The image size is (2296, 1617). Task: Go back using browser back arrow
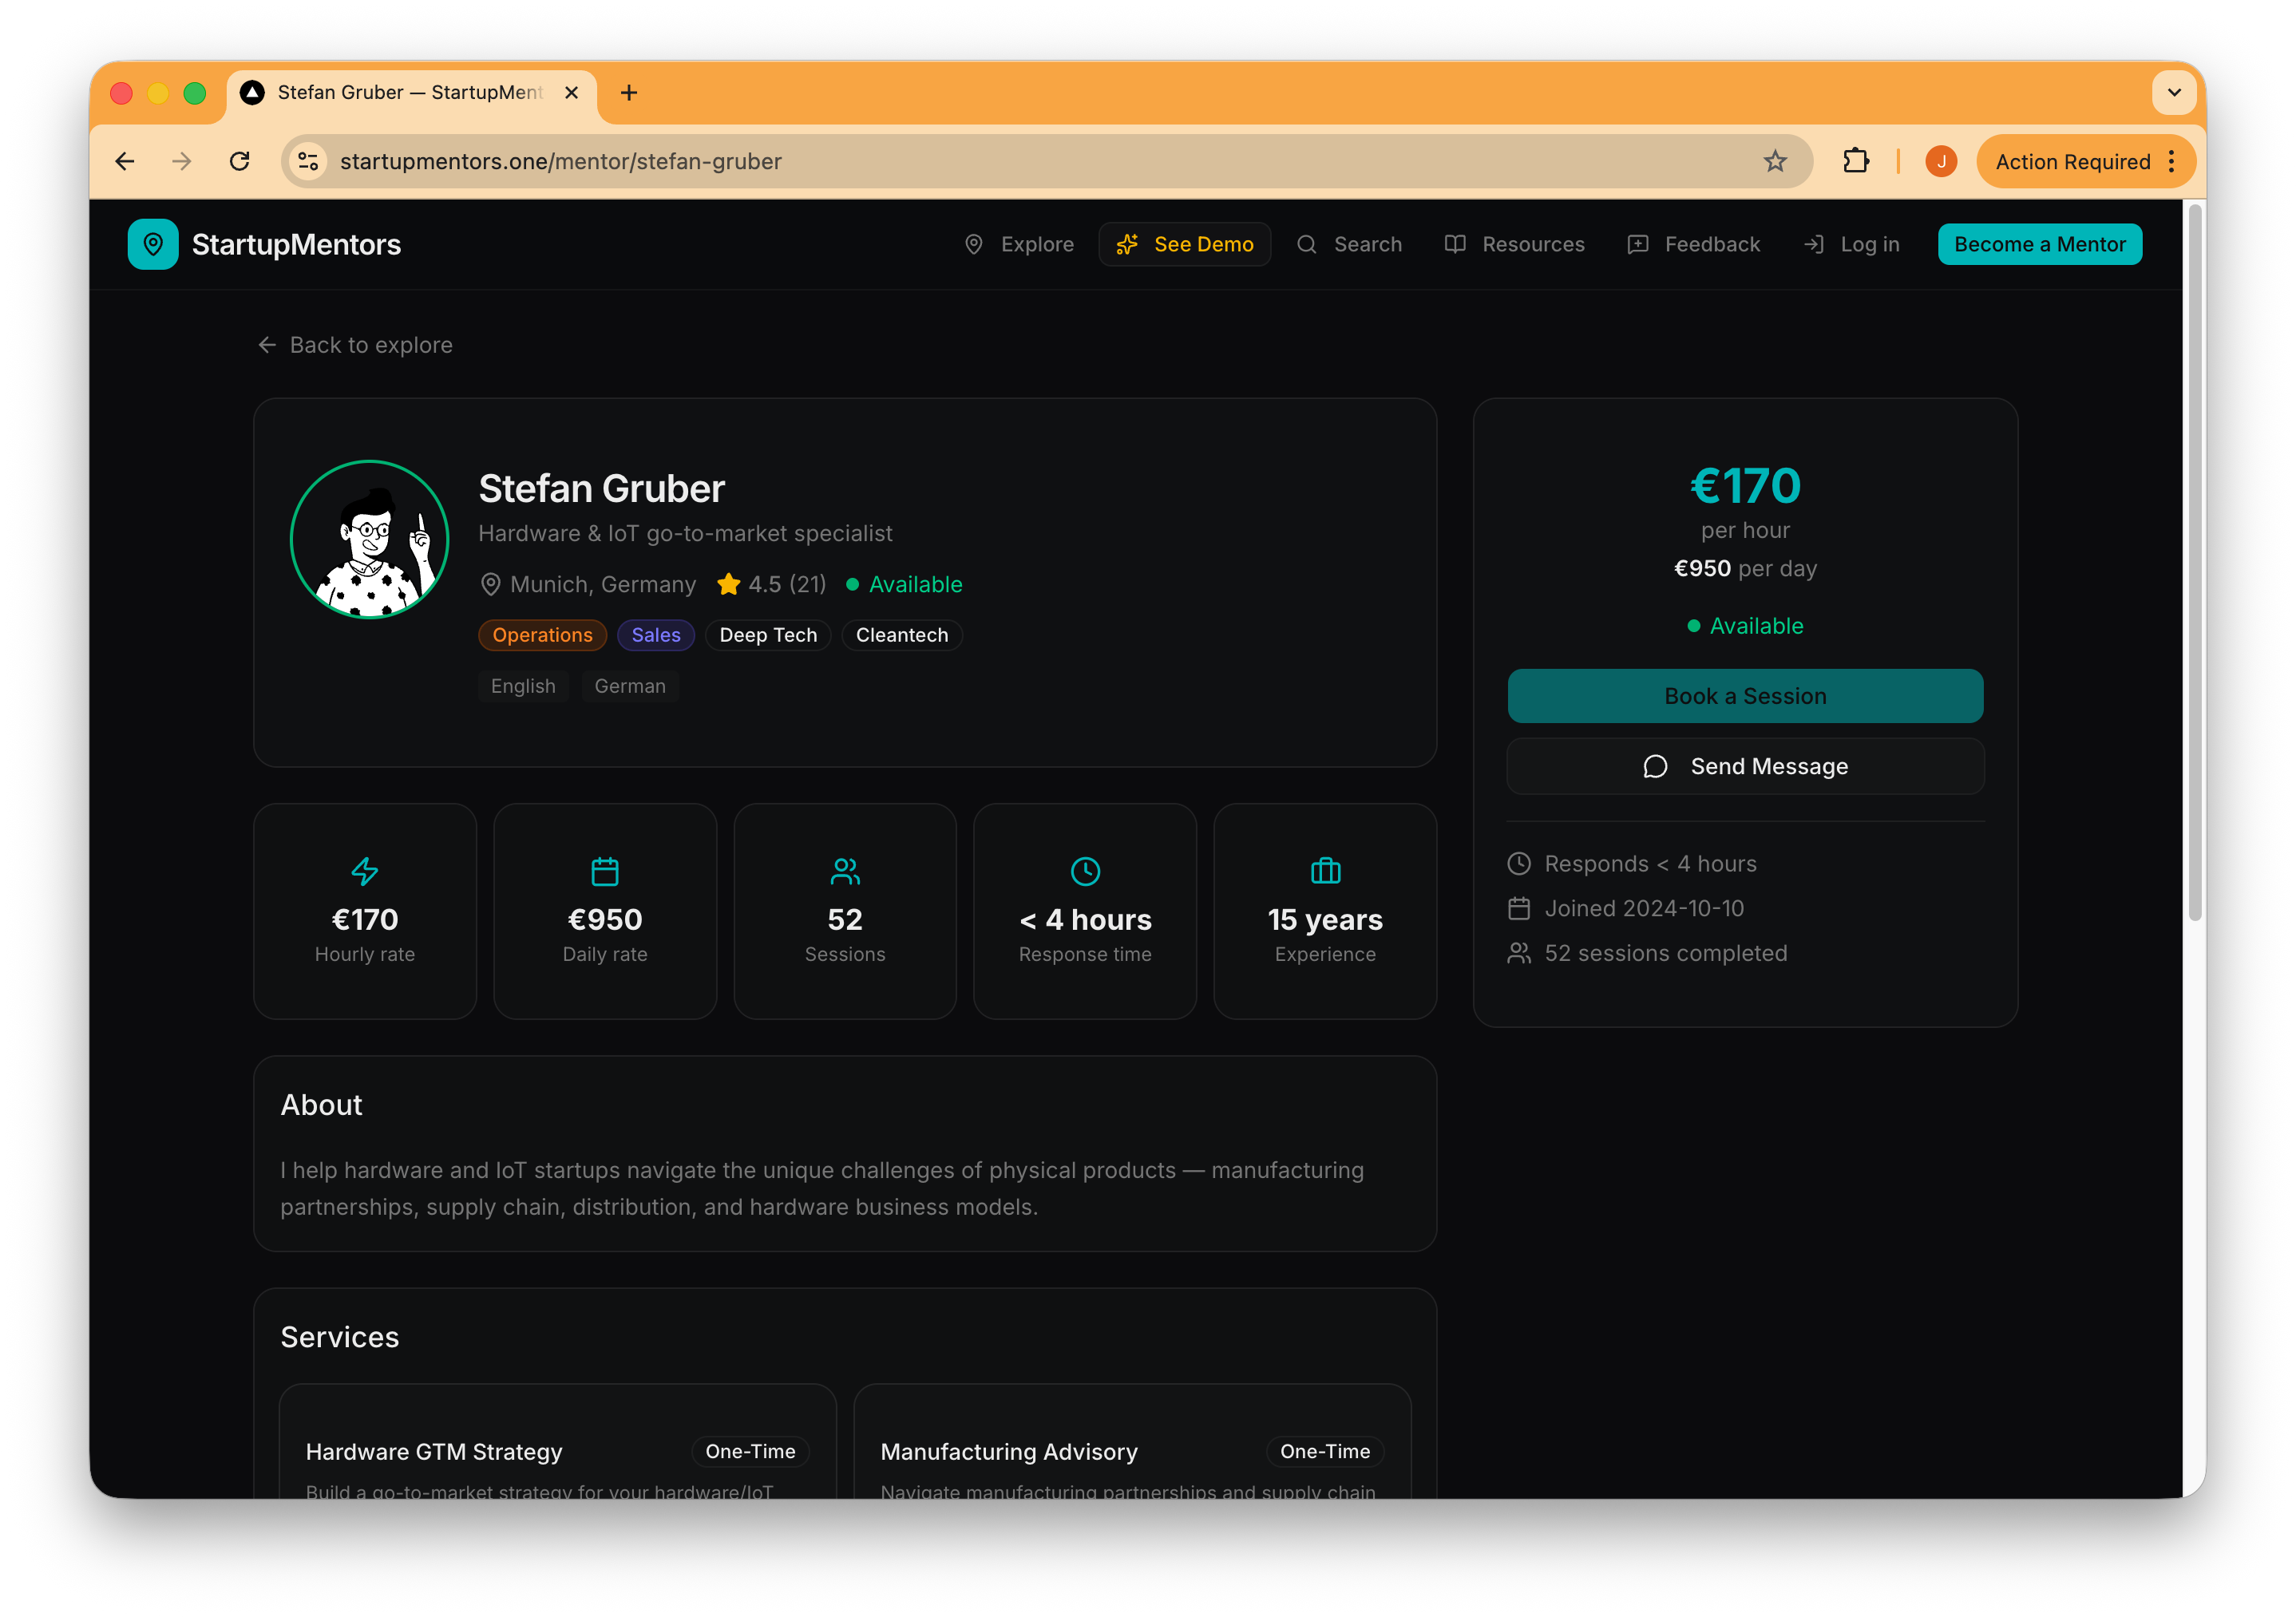click(x=125, y=161)
